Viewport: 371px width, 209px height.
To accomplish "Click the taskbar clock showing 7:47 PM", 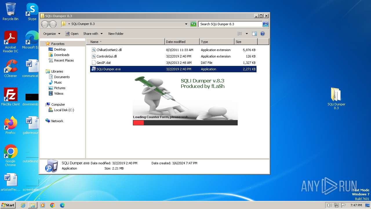I will click(x=356, y=205).
